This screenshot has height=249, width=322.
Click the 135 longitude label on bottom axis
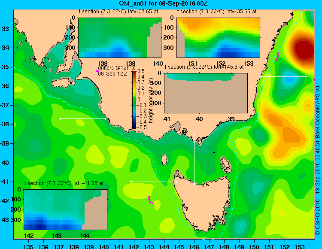28,247
